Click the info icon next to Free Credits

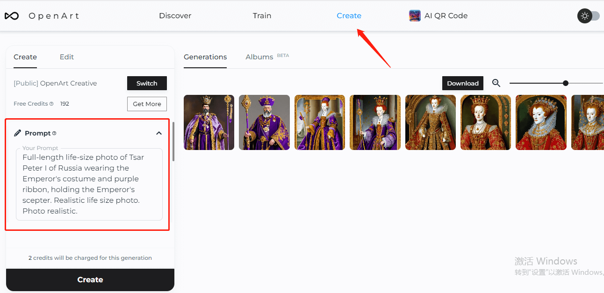click(51, 104)
